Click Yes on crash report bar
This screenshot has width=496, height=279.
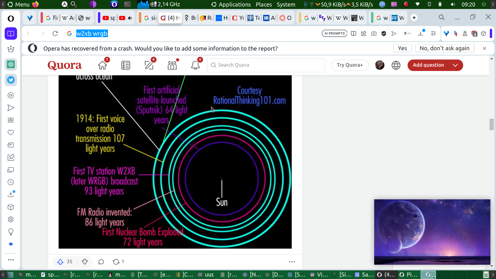pyautogui.click(x=402, y=48)
